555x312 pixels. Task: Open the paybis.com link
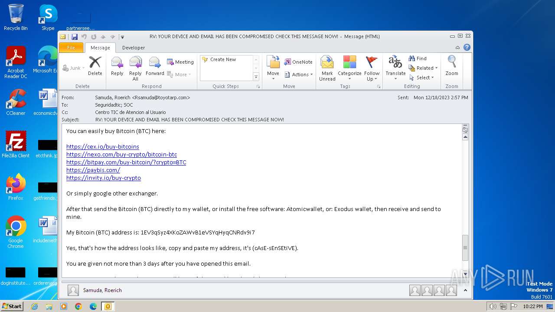(x=93, y=170)
